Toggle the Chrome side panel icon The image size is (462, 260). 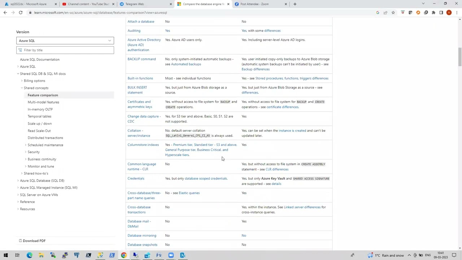[x=441, y=13]
